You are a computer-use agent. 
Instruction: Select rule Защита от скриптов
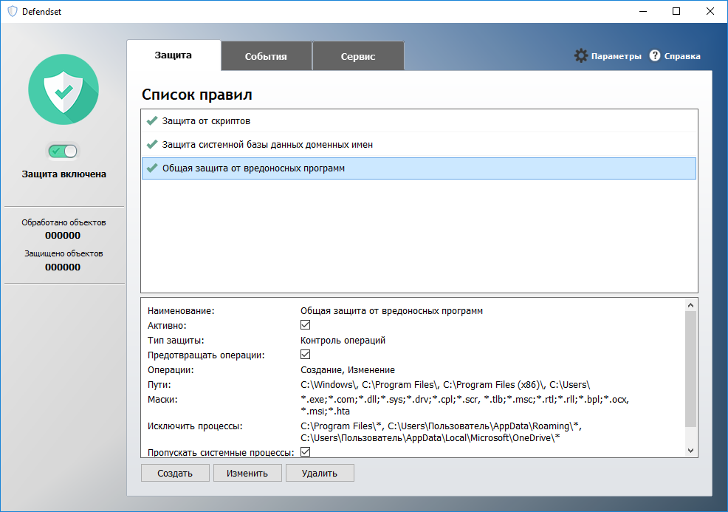pos(419,121)
